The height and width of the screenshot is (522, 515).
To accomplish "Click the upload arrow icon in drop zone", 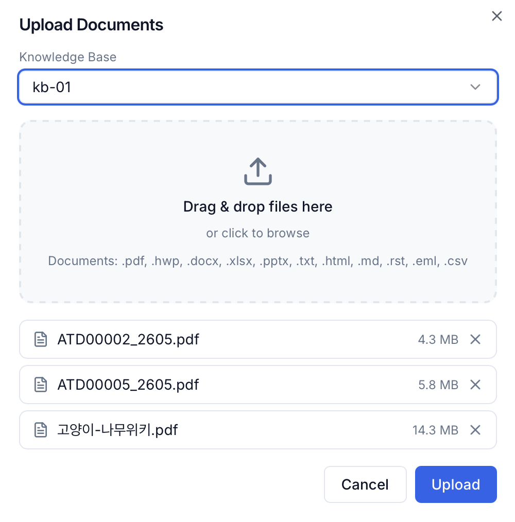I will pos(258,171).
